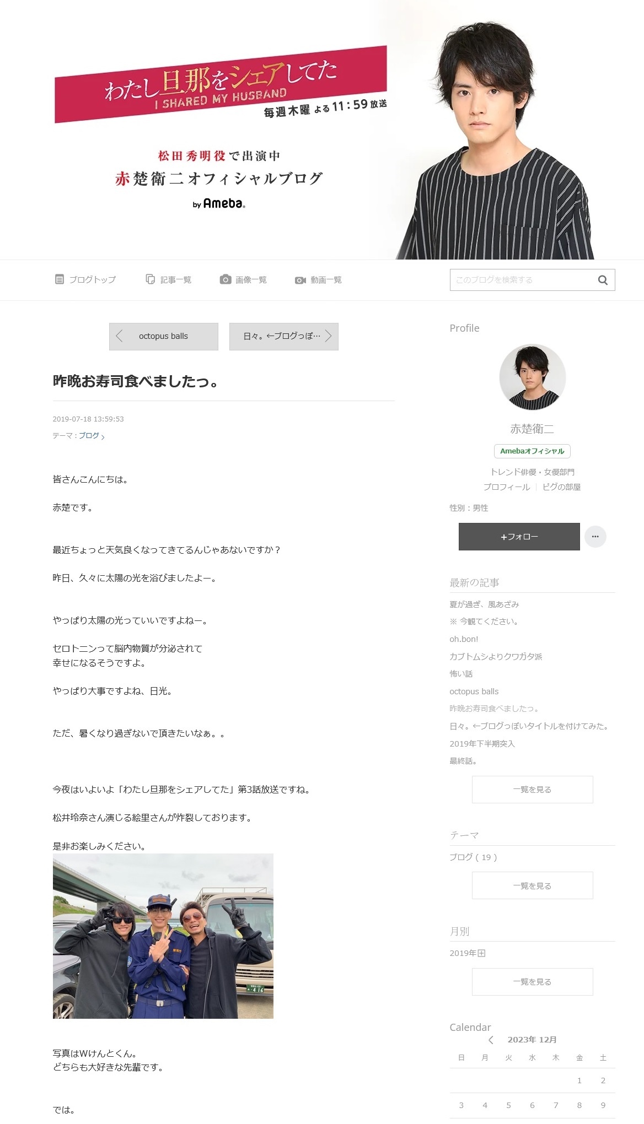Click the search magnifier icon
Image resolution: width=644 pixels, height=1124 pixels.
(x=603, y=280)
